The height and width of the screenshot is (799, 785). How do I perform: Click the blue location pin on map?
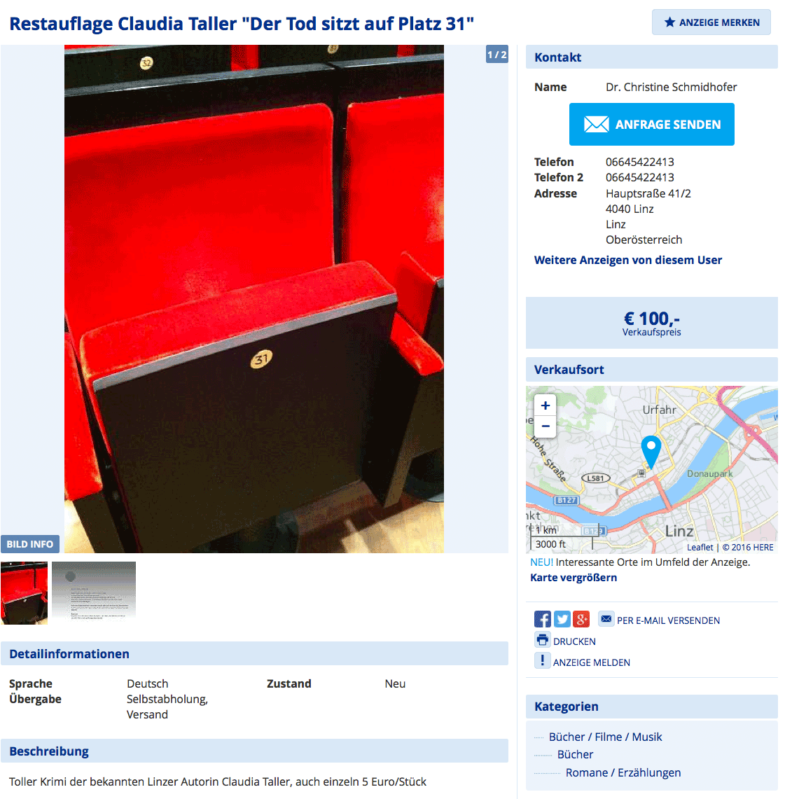651,452
